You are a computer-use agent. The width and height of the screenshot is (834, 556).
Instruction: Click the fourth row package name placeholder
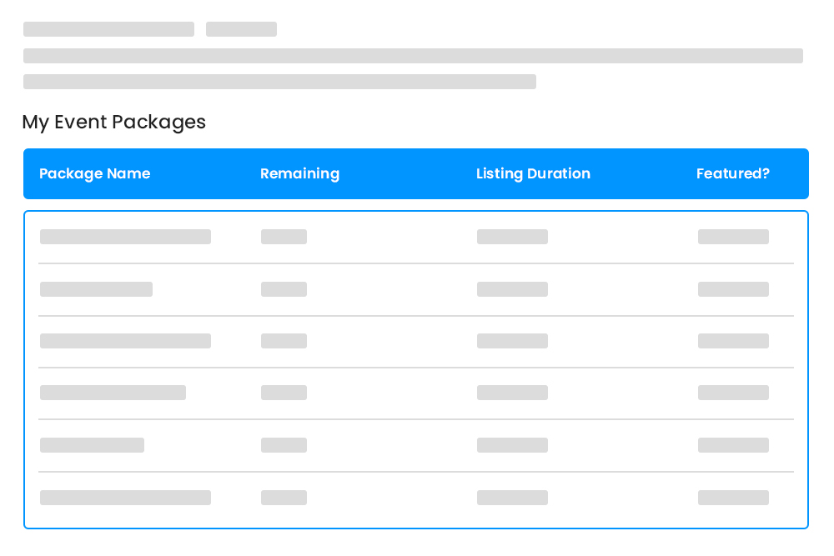113,393
